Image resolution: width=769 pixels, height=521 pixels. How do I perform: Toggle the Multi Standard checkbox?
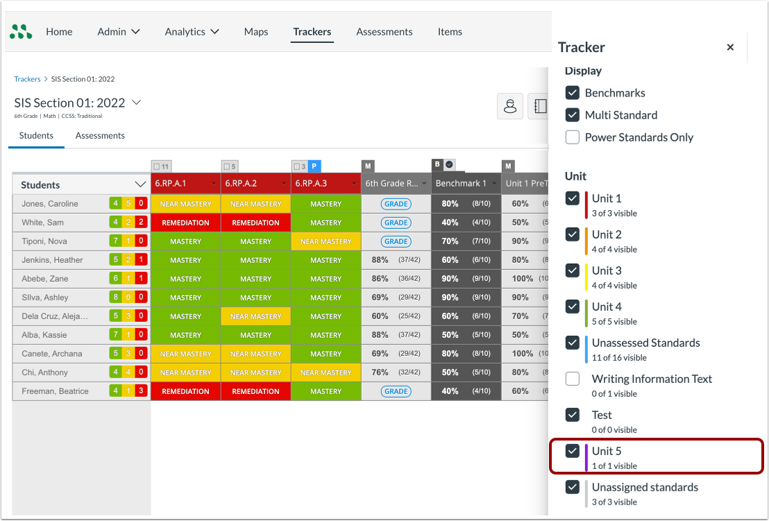click(x=573, y=114)
